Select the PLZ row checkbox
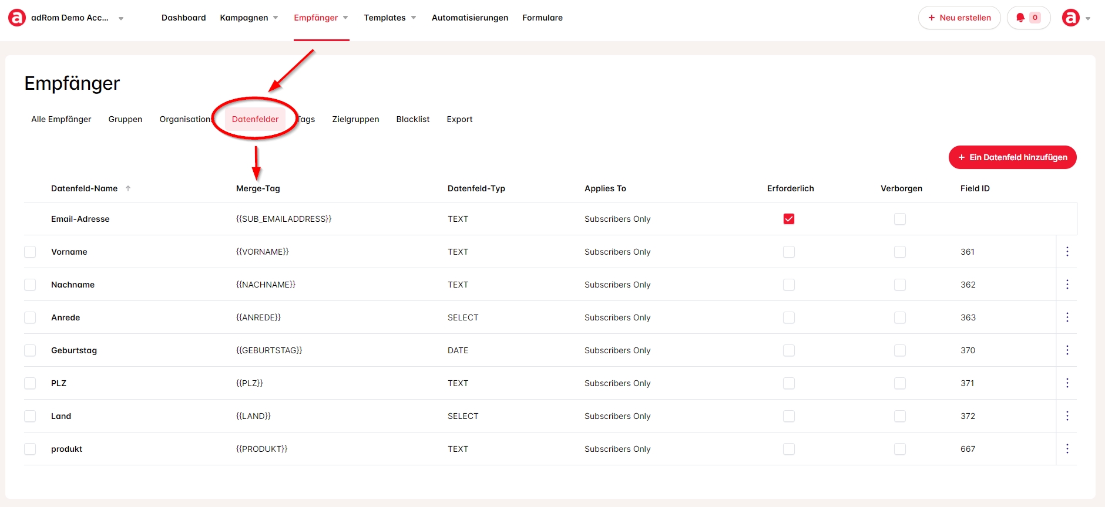The image size is (1105, 507). pyautogui.click(x=30, y=383)
